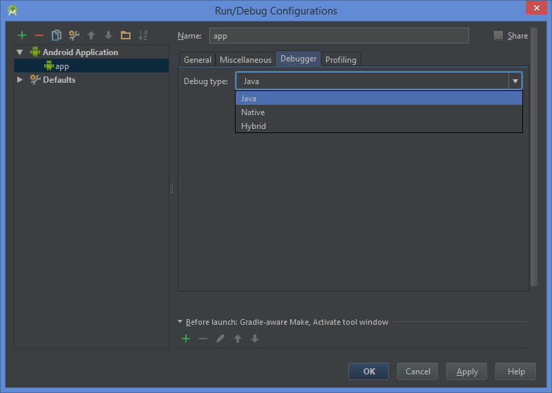Open Help for this dialog
This screenshot has height=393, width=552.
point(516,371)
